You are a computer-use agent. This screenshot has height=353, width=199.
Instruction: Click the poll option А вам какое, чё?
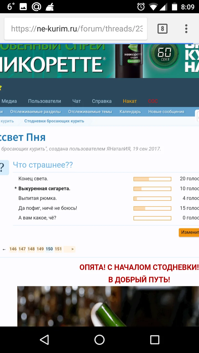click(x=37, y=218)
